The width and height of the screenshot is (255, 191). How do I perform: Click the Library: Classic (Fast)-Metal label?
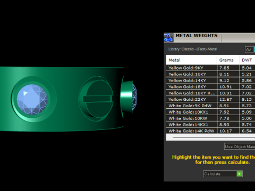(x=193, y=49)
